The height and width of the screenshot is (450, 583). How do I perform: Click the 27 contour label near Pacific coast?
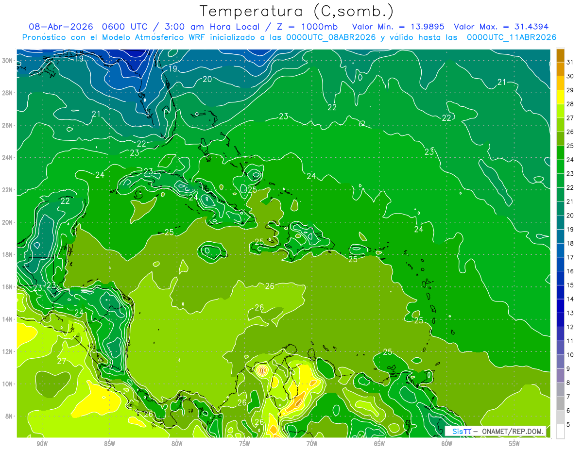[62, 361]
